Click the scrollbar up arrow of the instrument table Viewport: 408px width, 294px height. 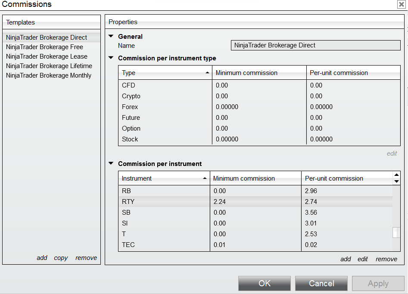[x=396, y=174]
